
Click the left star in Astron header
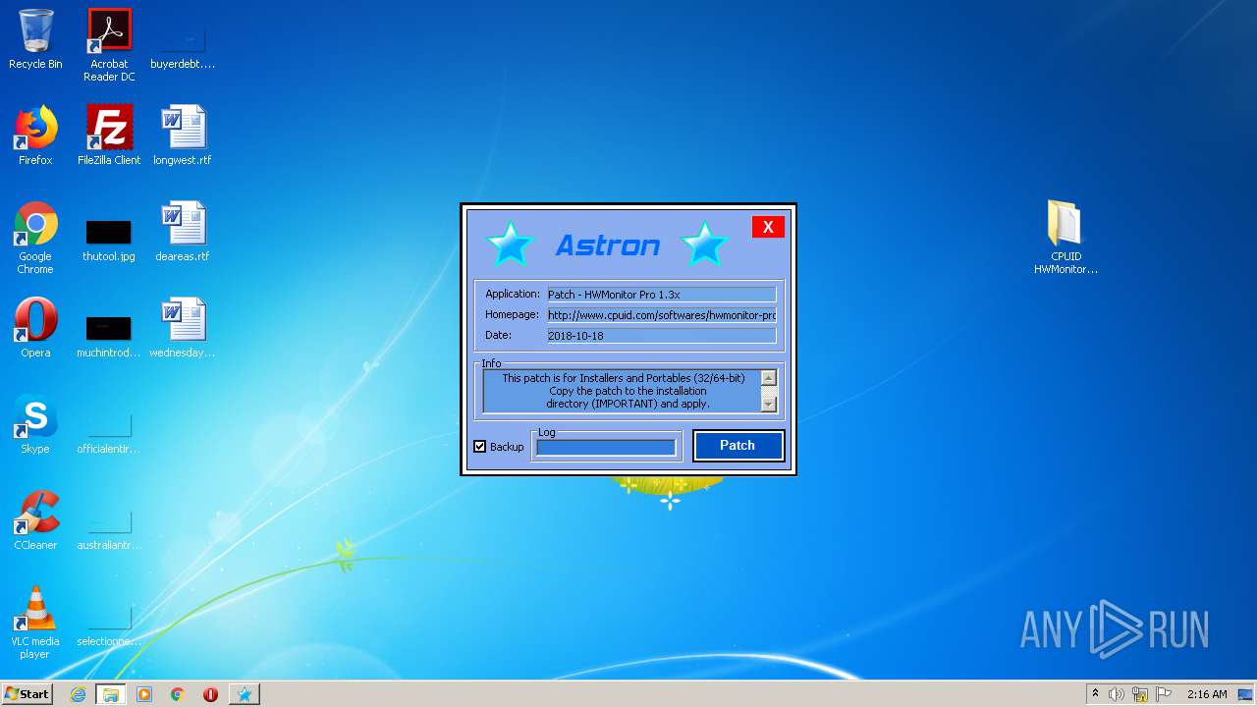click(510, 244)
